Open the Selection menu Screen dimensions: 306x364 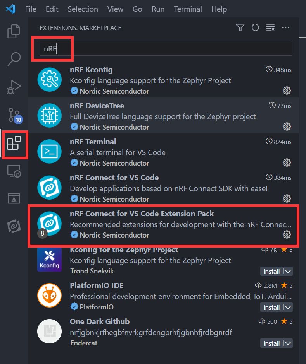(83, 9)
